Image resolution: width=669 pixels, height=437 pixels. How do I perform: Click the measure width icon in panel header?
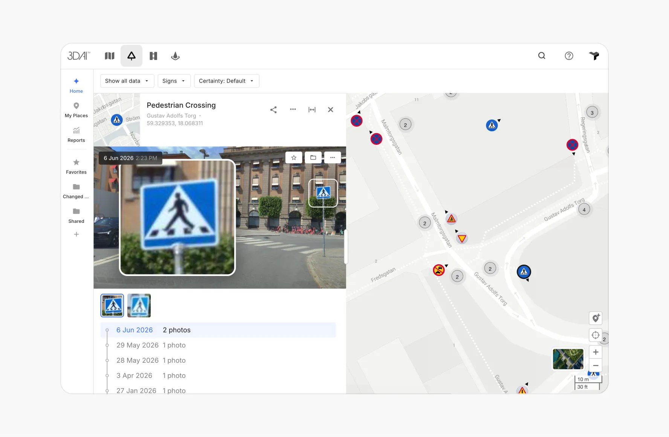(x=312, y=110)
